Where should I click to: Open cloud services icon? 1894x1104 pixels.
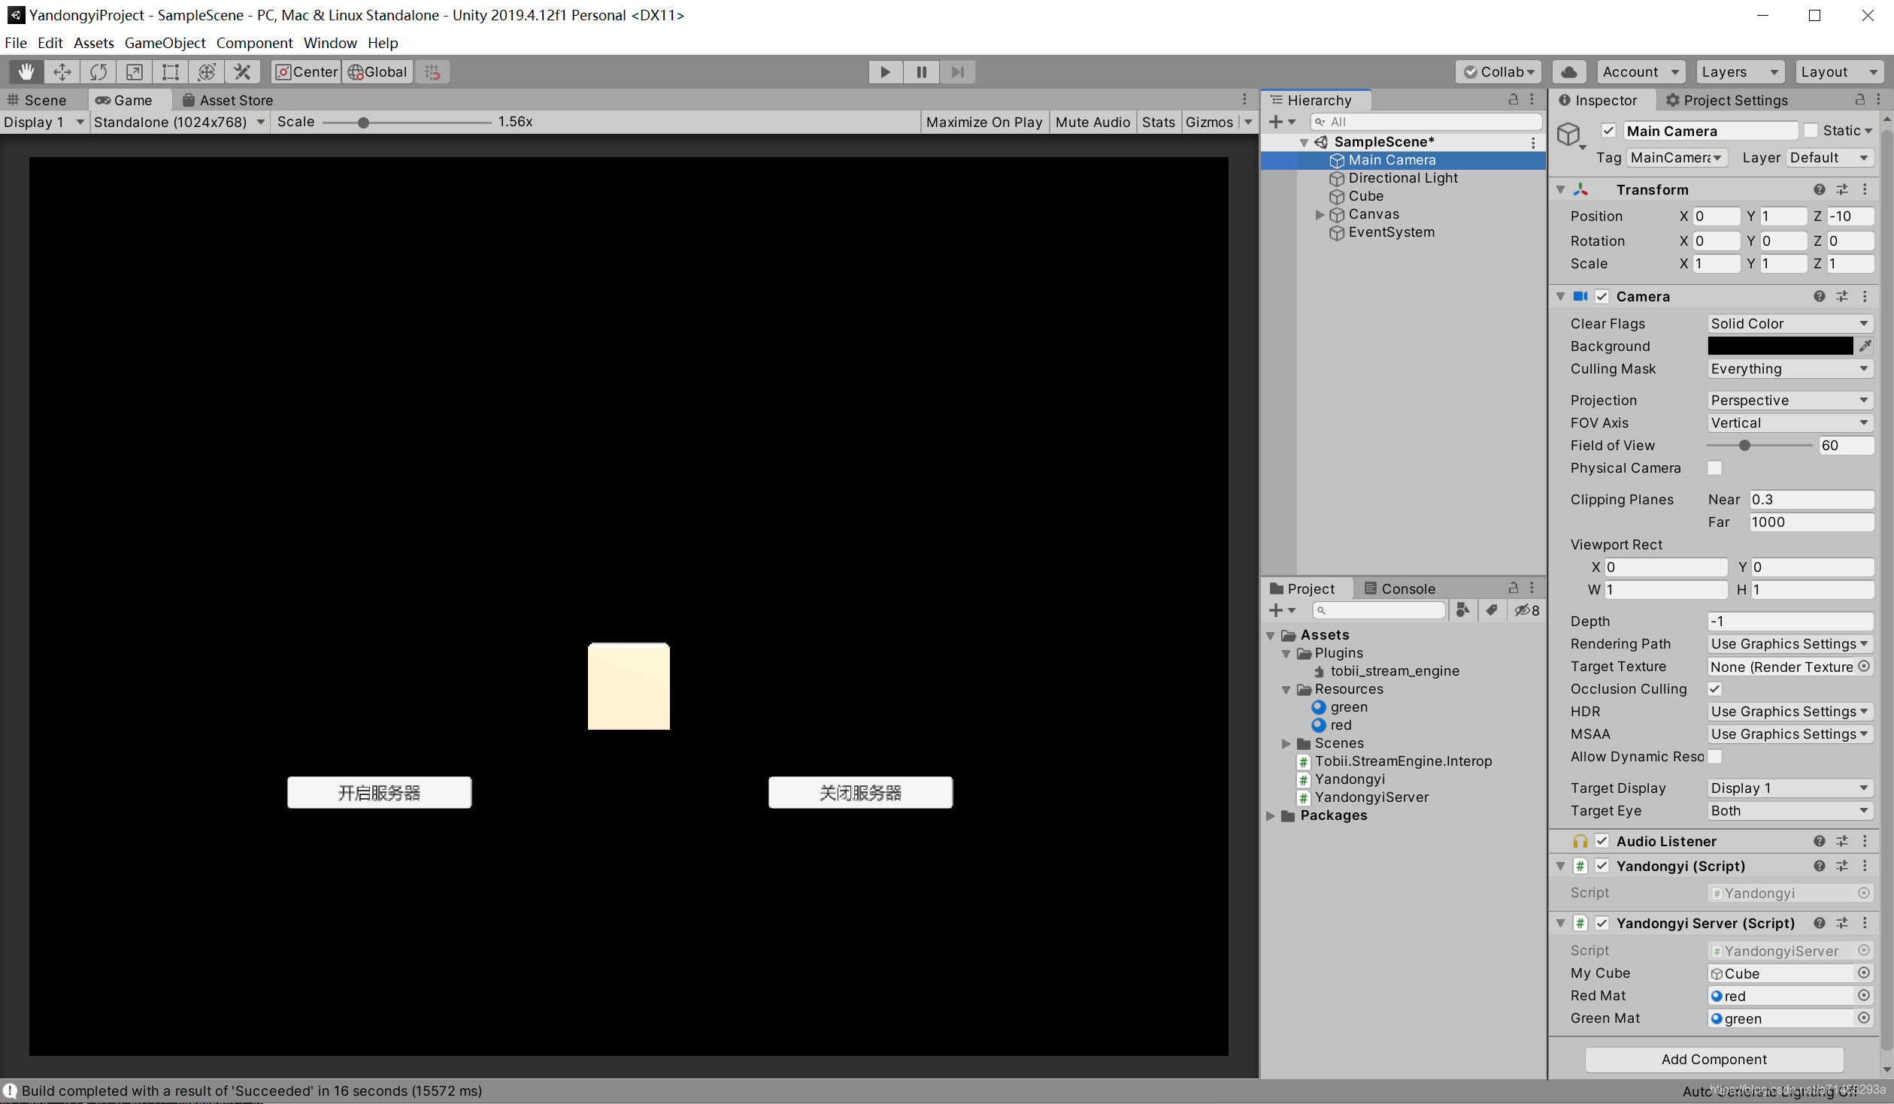pyautogui.click(x=1568, y=72)
